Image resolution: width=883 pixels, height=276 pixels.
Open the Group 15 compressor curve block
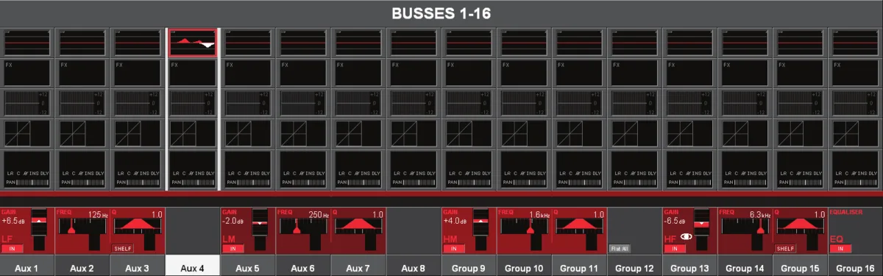pyautogui.click(x=800, y=134)
